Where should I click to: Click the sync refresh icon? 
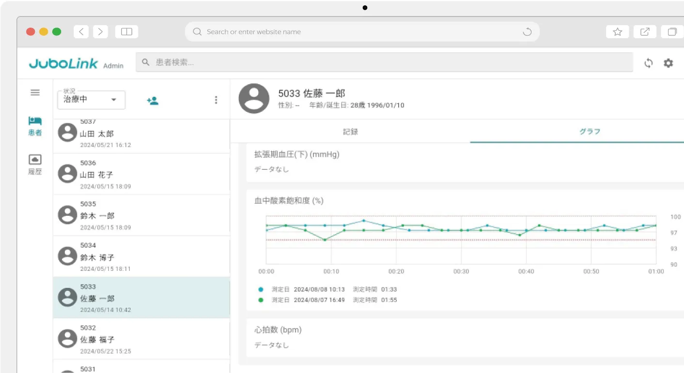coord(648,63)
